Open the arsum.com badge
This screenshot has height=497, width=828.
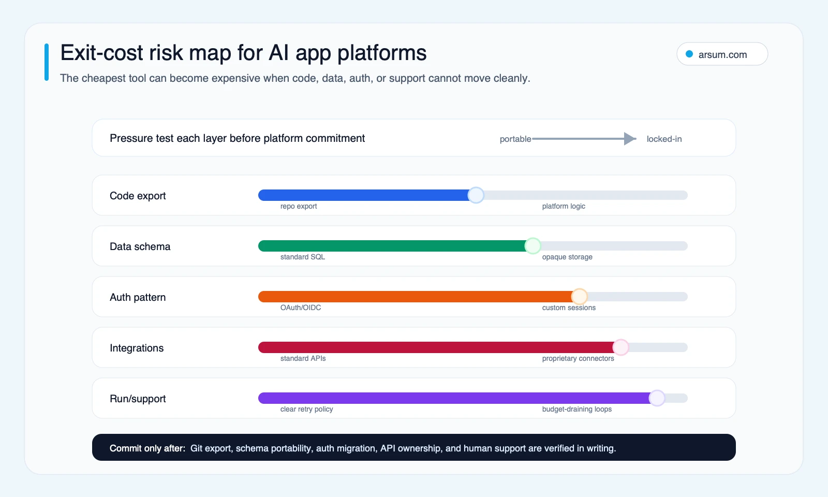pyautogui.click(x=722, y=54)
